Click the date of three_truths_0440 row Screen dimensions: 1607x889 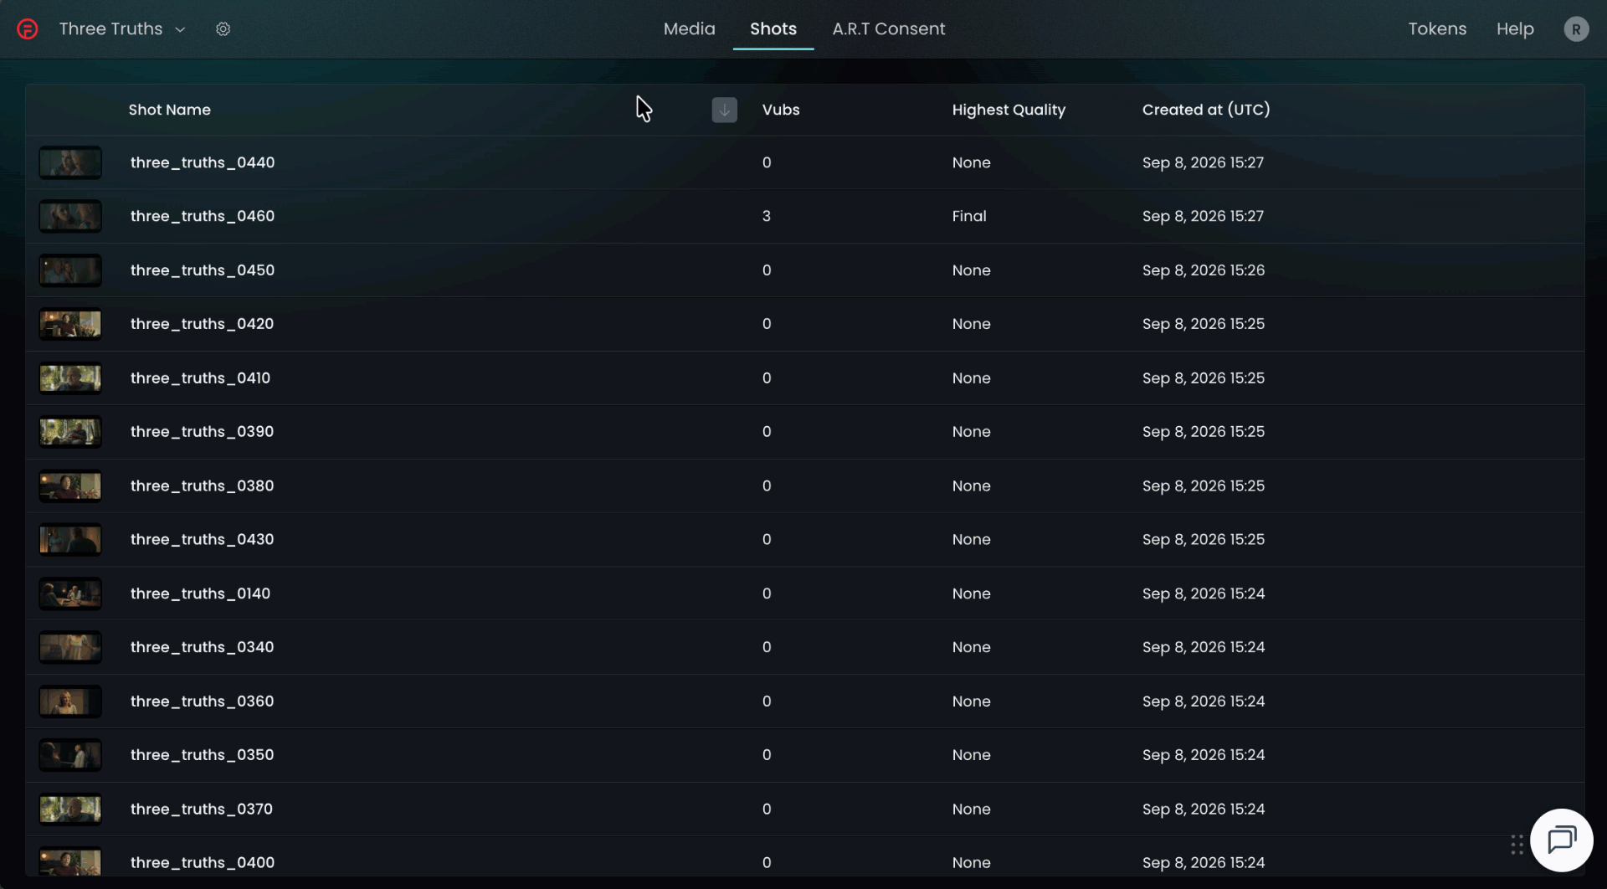coord(1203,162)
